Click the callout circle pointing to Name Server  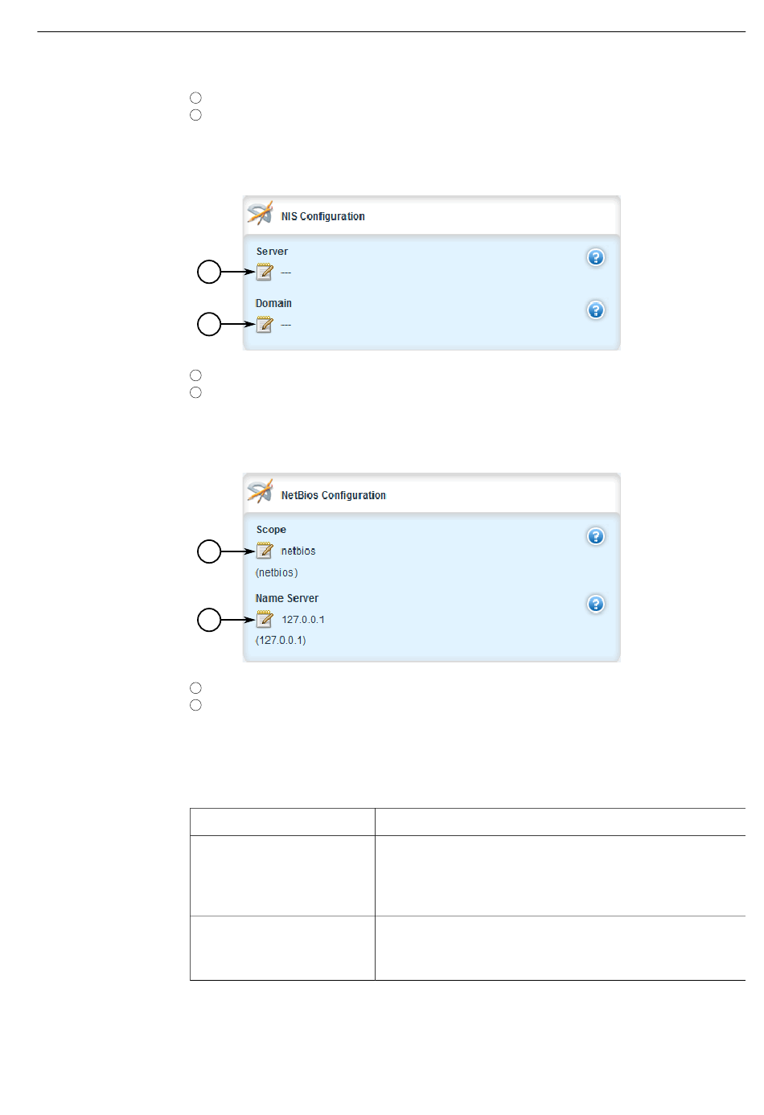coord(209,620)
